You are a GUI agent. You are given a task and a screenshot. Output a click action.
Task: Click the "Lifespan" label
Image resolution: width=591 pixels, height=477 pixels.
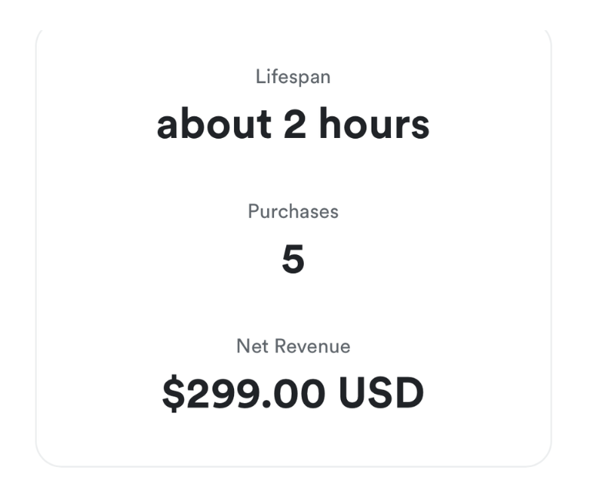pyautogui.click(x=292, y=77)
